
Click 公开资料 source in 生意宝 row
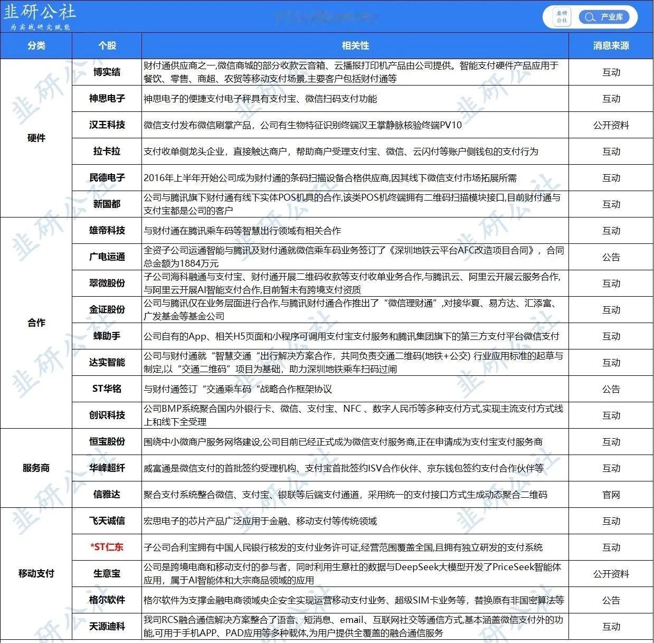tap(611, 574)
